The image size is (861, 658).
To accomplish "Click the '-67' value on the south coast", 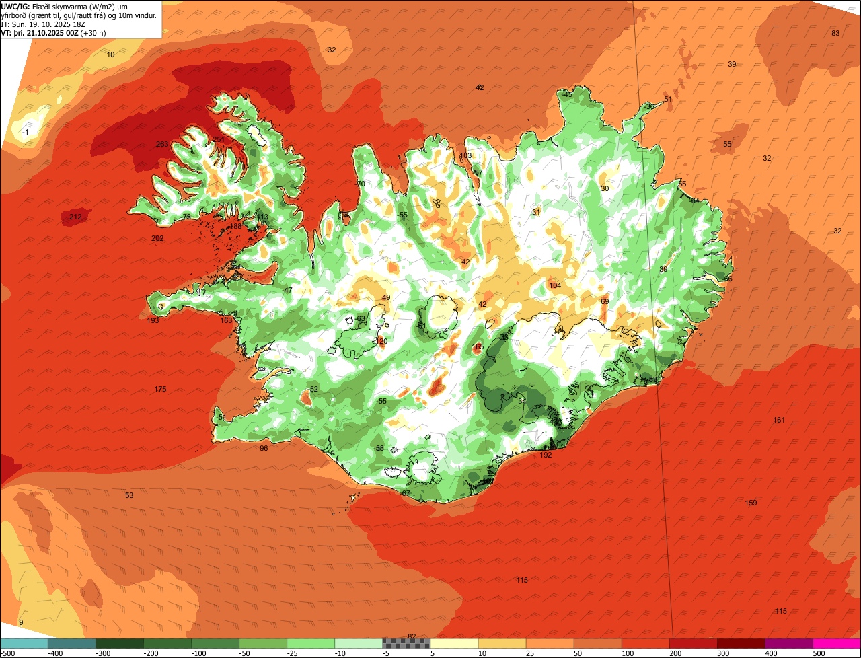I will point(405,493).
